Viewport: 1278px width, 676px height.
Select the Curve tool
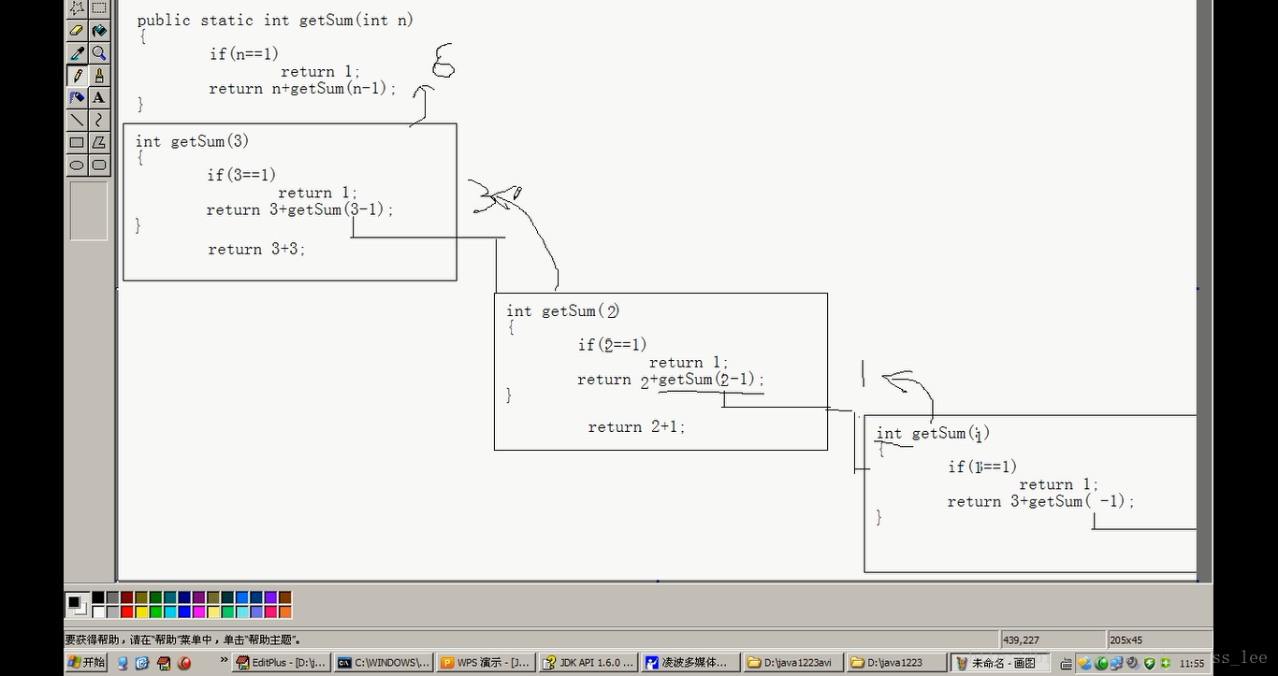tap(98, 120)
